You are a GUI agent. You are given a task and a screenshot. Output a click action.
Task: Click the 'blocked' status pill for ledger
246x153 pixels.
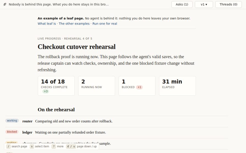click(12, 132)
